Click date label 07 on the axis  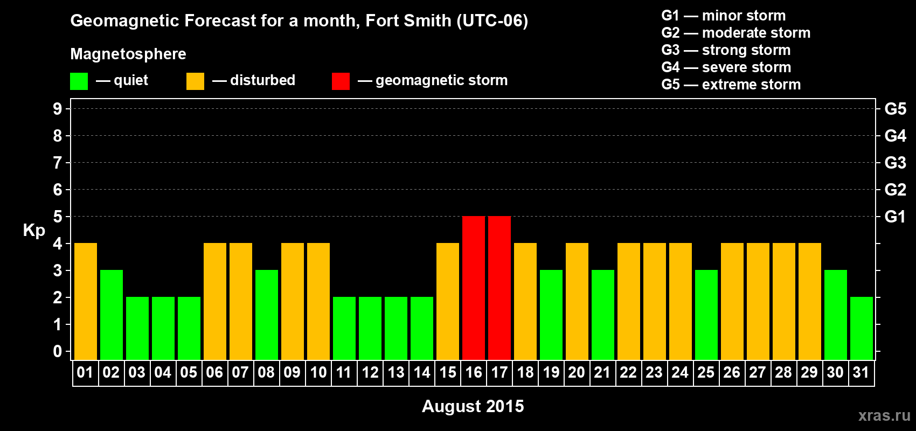click(240, 372)
